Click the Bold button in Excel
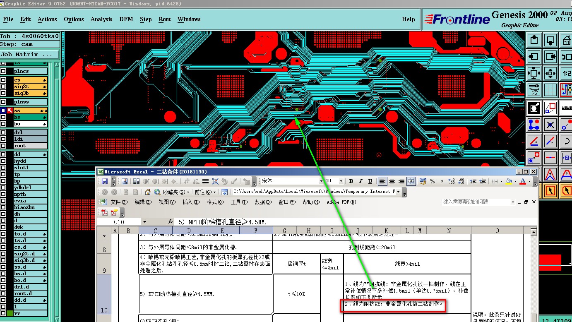The width and height of the screenshot is (572, 322). click(x=351, y=181)
